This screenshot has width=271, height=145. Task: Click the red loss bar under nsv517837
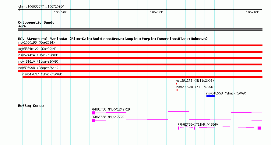click(143, 77)
